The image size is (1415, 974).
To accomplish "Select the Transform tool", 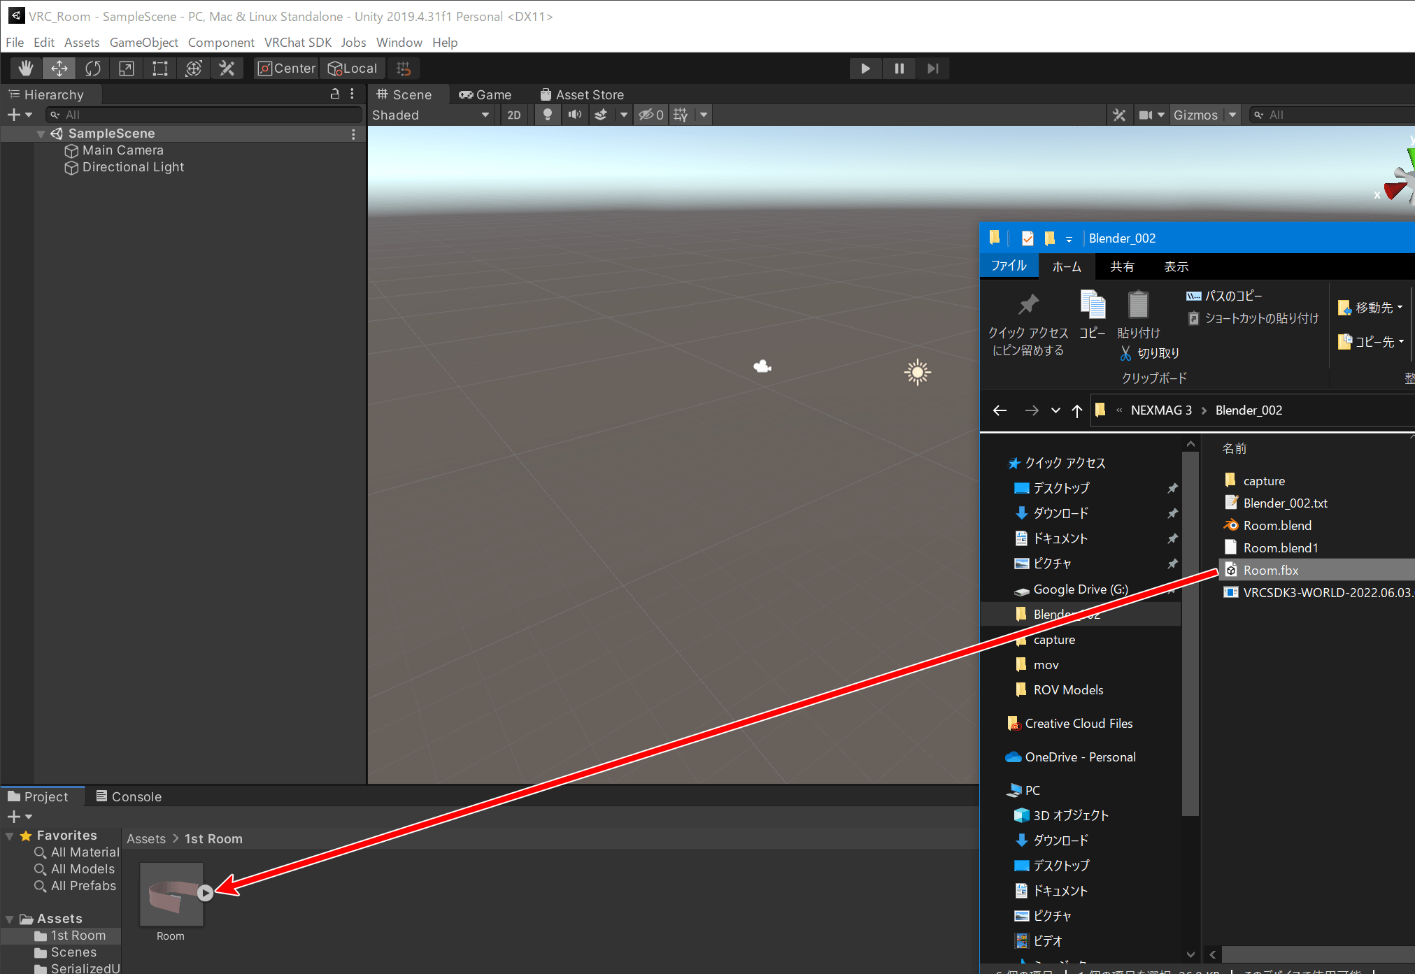I will 194,69.
